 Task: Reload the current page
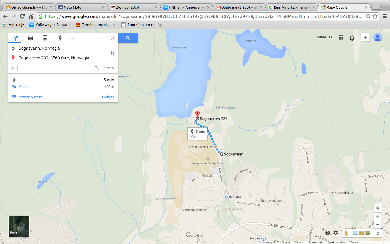pyautogui.click(x=22, y=16)
